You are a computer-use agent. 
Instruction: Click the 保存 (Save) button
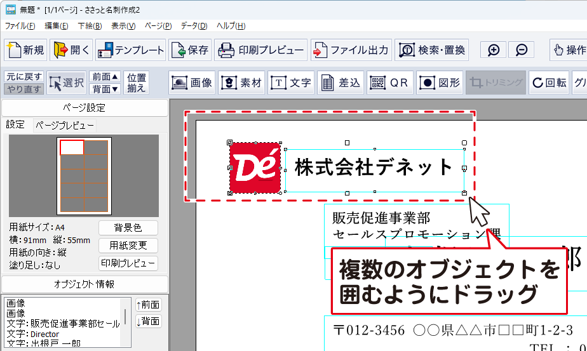pyautogui.click(x=190, y=50)
